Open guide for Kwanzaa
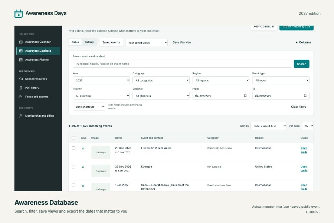 [304, 169]
